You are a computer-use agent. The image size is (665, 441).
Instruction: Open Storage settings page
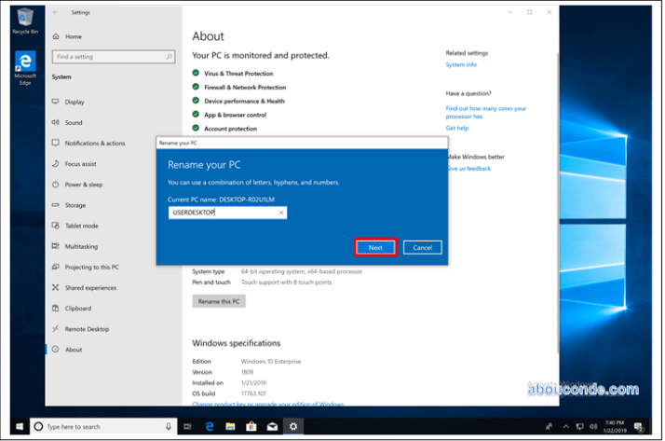(75, 205)
